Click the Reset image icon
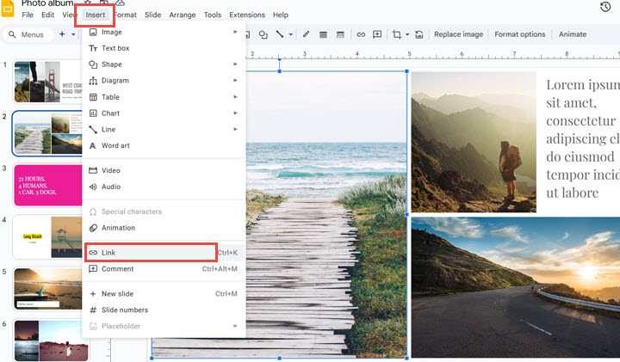This screenshot has width=620, height=362. click(x=419, y=34)
